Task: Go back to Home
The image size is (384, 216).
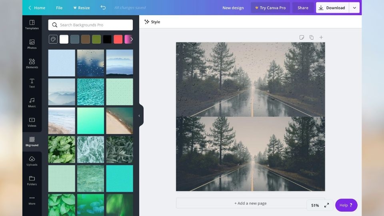Action: (37, 8)
